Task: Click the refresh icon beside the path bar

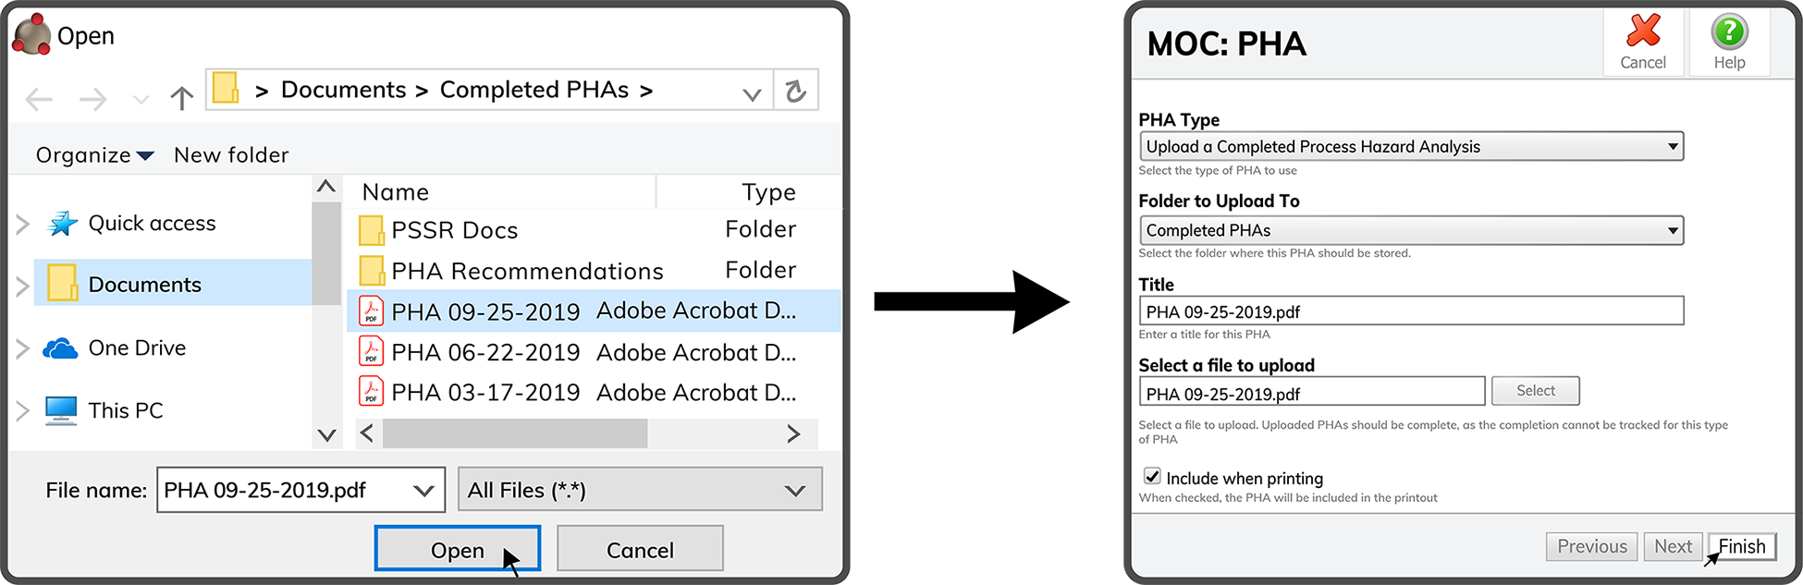Action: pyautogui.click(x=795, y=91)
